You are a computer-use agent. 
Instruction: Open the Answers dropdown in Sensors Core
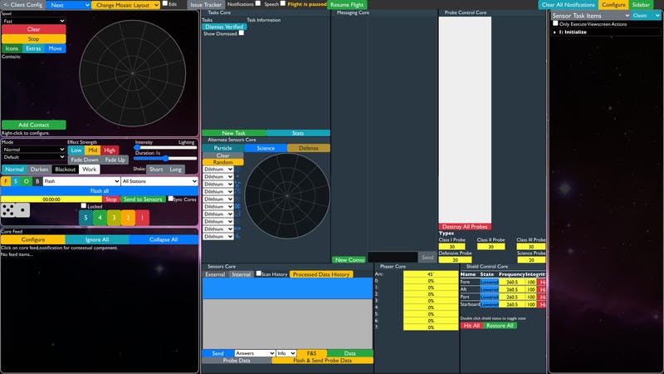[x=255, y=352]
